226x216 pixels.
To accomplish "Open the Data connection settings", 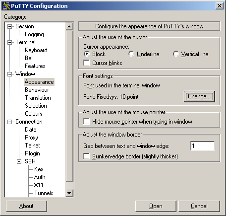I will [31, 130].
